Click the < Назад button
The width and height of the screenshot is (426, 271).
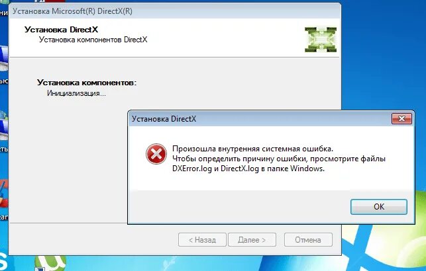202,240
